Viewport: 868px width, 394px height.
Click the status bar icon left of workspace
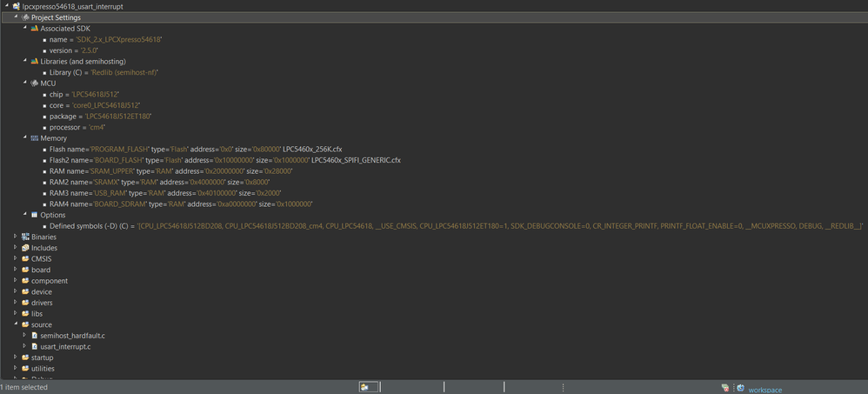[724, 388]
